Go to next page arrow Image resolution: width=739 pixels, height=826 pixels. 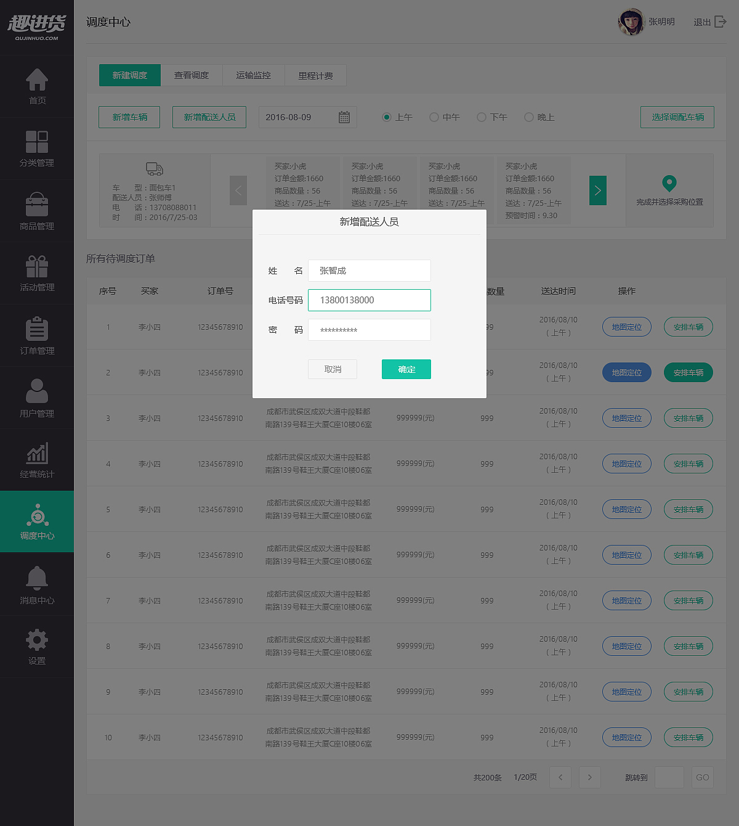click(x=590, y=777)
